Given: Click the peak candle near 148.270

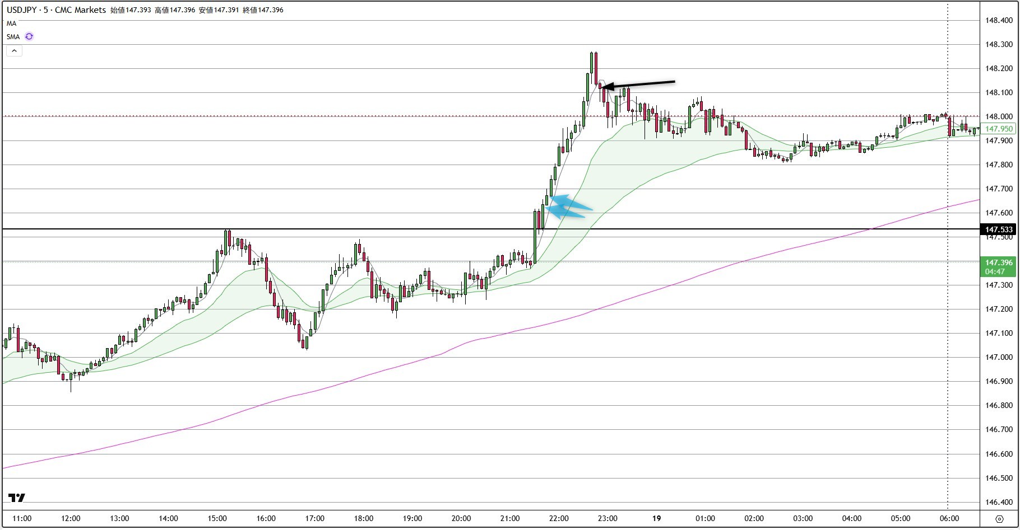Looking at the screenshot, I should click(x=592, y=63).
